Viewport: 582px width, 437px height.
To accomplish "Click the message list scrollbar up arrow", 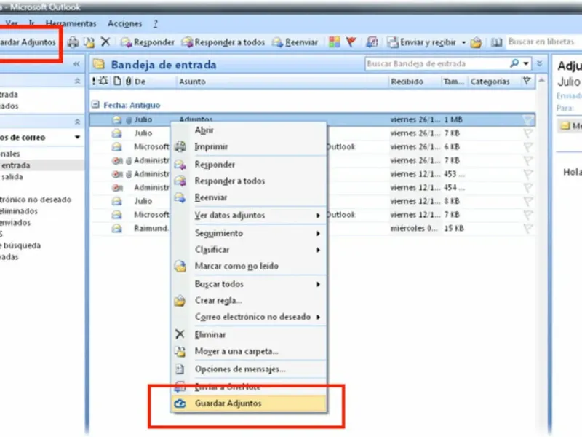I will coord(541,81).
